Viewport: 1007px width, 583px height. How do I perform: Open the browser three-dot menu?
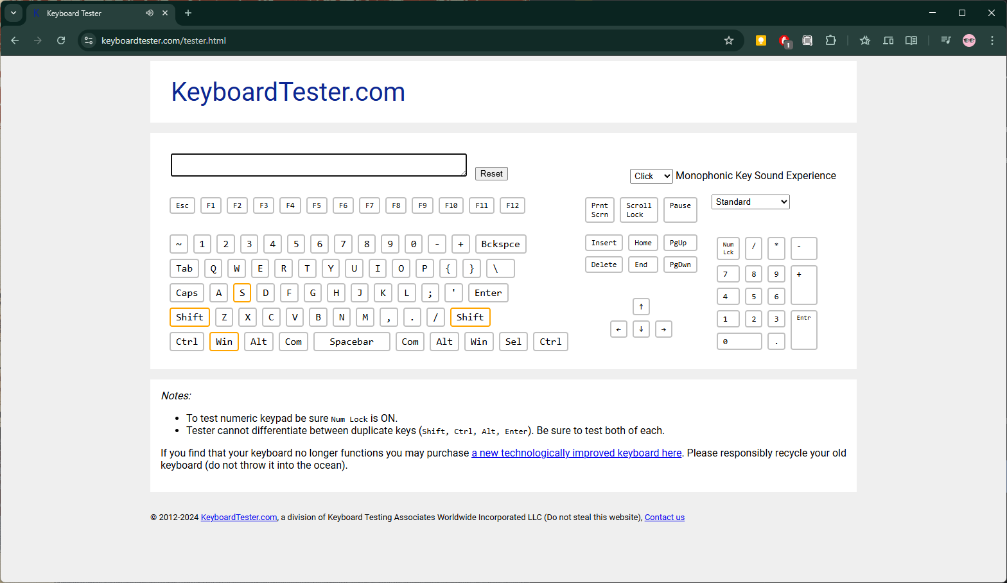pyautogui.click(x=992, y=40)
